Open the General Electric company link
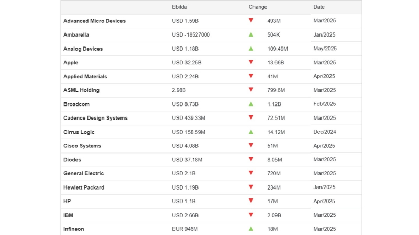This screenshot has width=419, height=235. [x=83, y=173]
